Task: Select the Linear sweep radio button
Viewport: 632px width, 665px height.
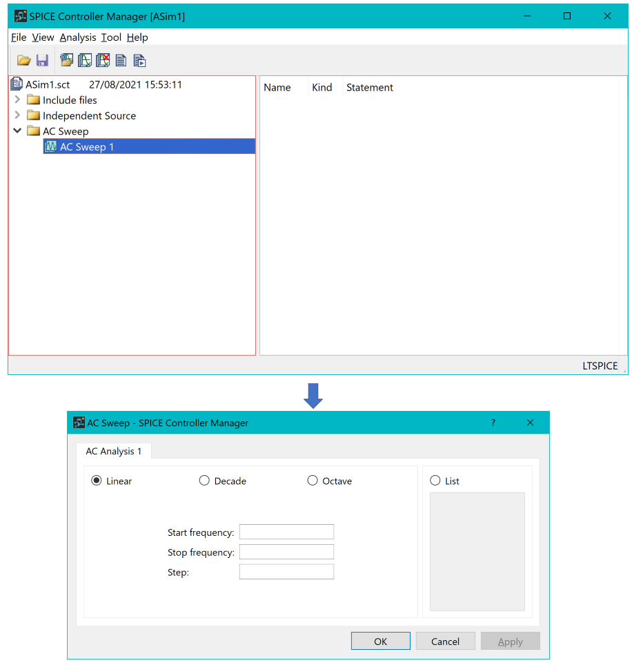Action: (97, 481)
